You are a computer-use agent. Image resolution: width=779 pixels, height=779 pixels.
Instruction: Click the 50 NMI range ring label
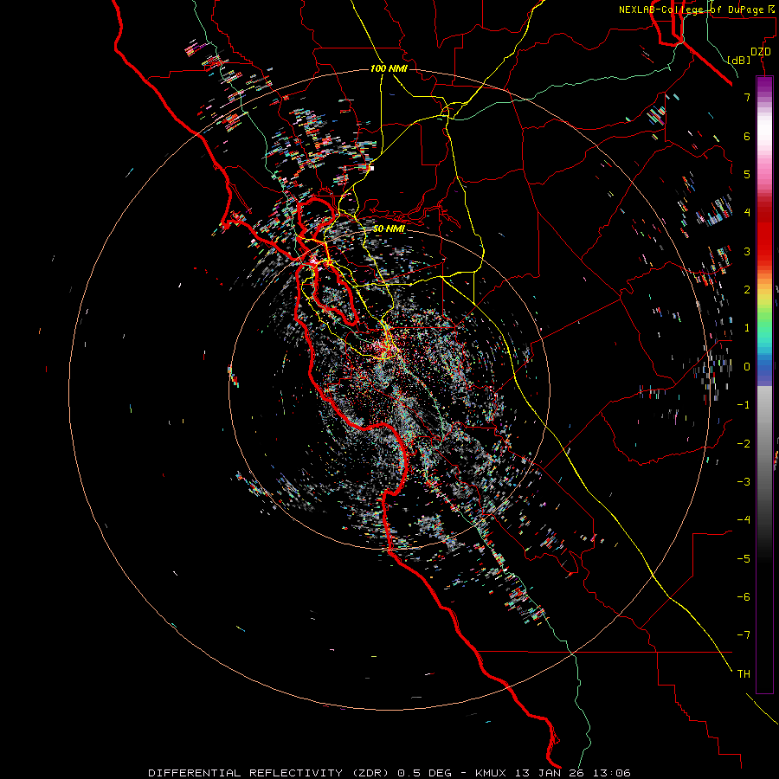(389, 229)
